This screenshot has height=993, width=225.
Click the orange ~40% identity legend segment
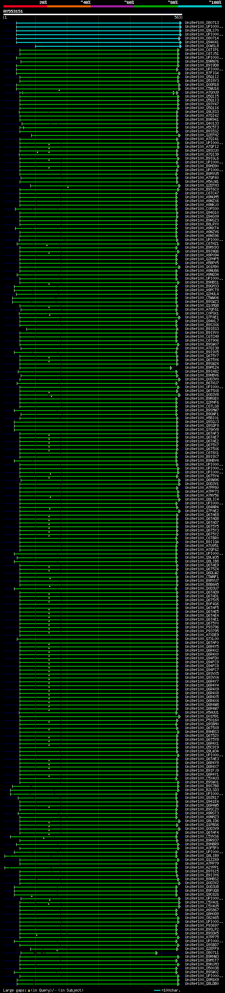(x=69, y=6)
